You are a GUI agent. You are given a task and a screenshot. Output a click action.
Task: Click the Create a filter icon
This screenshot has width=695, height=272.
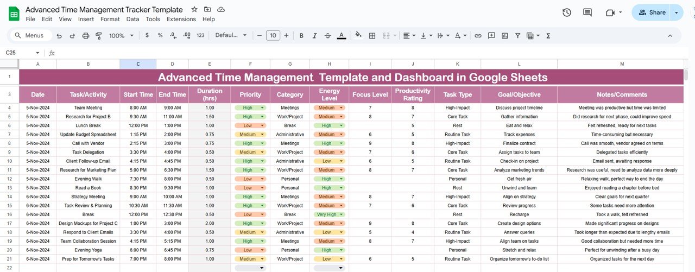(x=517, y=36)
